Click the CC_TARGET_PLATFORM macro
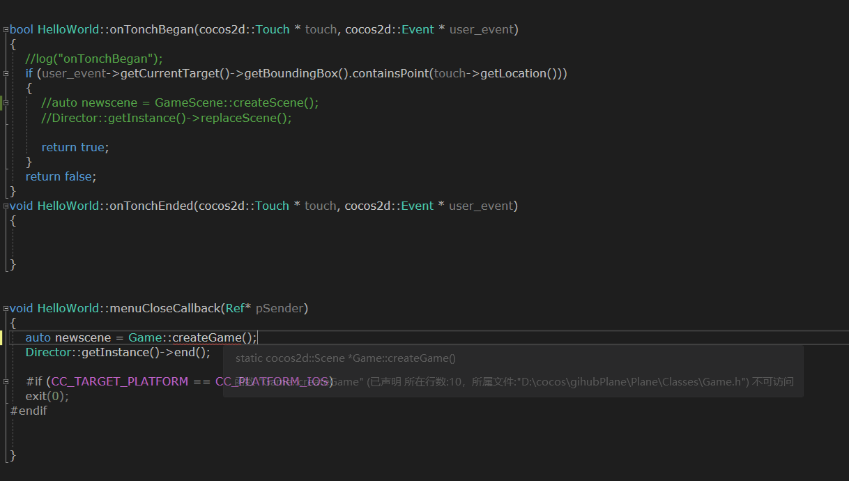This screenshot has width=849, height=481. click(120, 381)
